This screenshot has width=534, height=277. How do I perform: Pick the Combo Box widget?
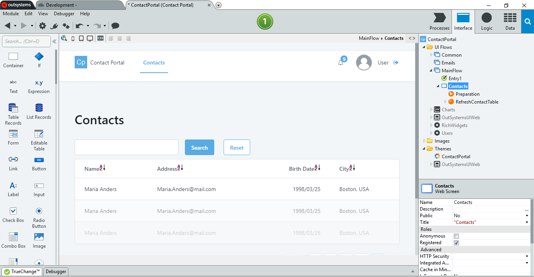[13, 241]
